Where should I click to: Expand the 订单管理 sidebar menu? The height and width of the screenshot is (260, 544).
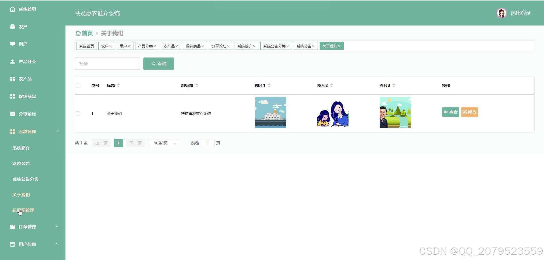[57, 227]
